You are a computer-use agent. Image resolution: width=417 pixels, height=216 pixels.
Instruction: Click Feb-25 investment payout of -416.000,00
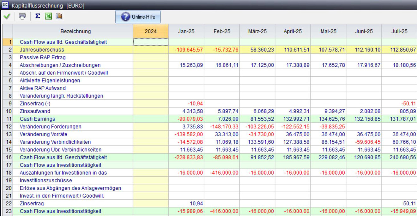[x=222, y=173]
